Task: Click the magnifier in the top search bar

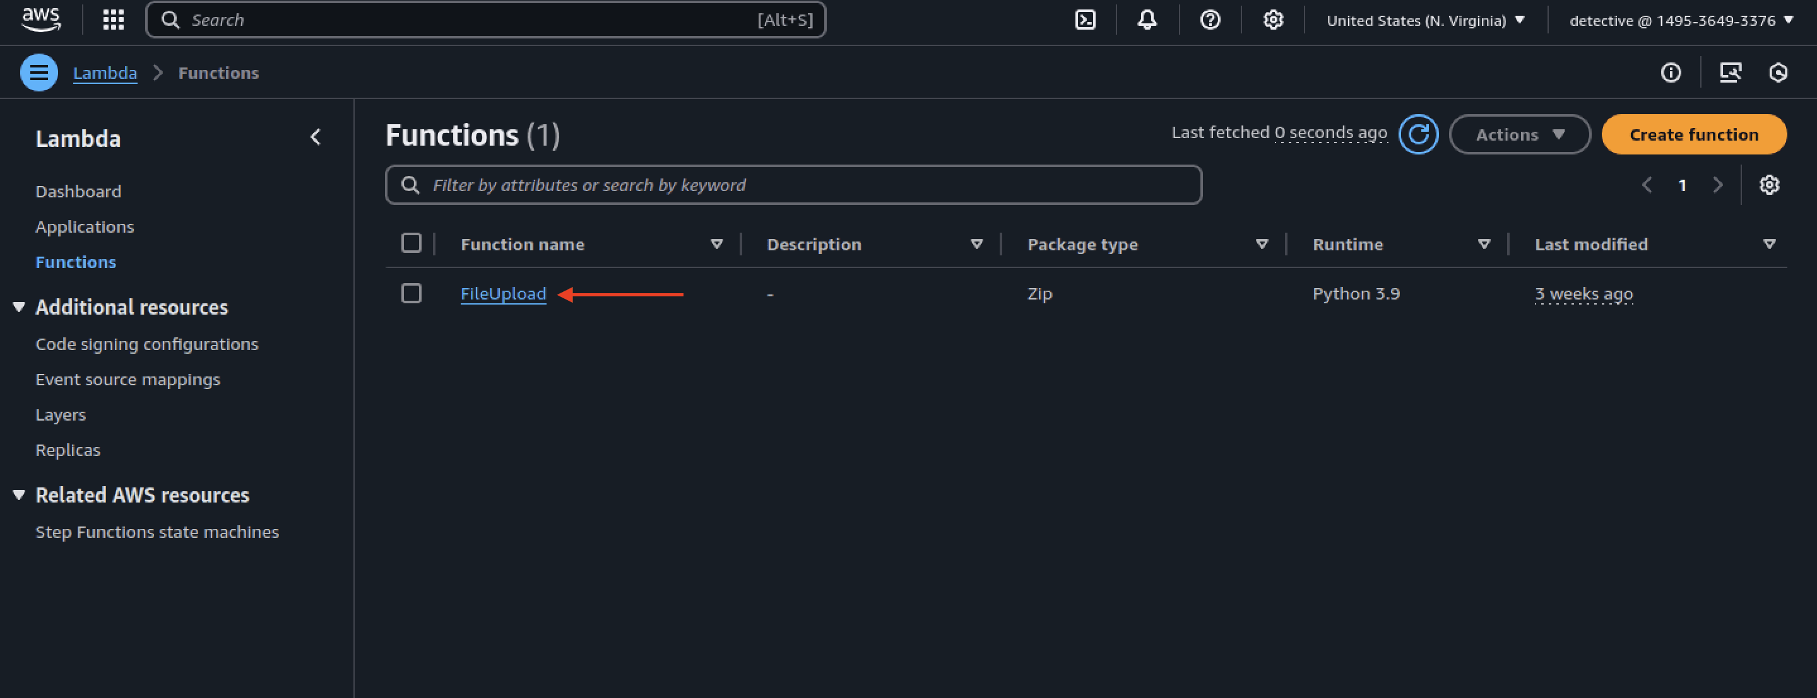Action: pyautogui.click(x=170, y=20)
